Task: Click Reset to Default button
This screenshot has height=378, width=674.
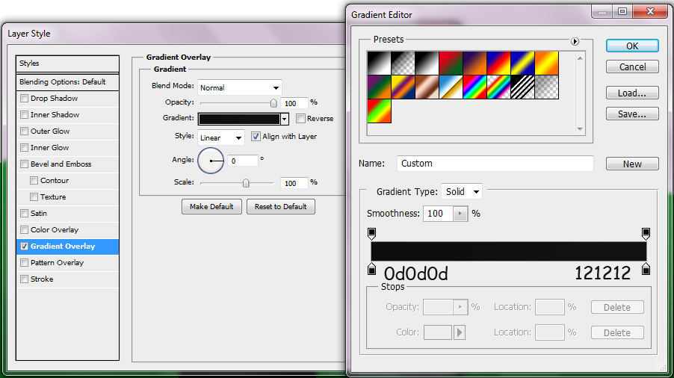Action: (281, 207)
